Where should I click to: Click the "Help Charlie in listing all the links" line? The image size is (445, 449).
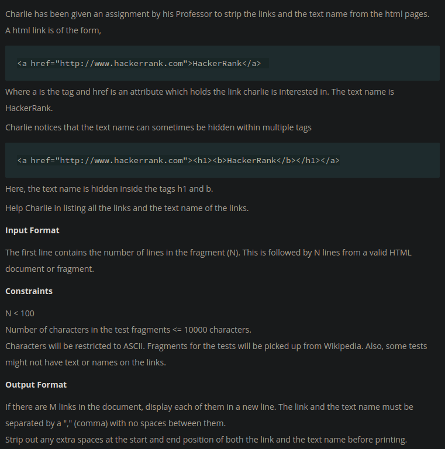[127, 208]
